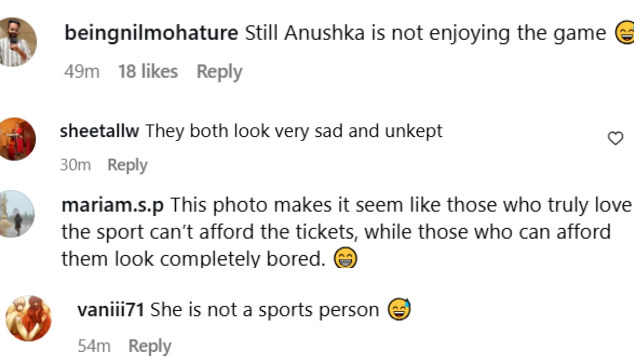634x357 pixels.
Task: Reply to beingnilmohature's comment
Action: 219,71
